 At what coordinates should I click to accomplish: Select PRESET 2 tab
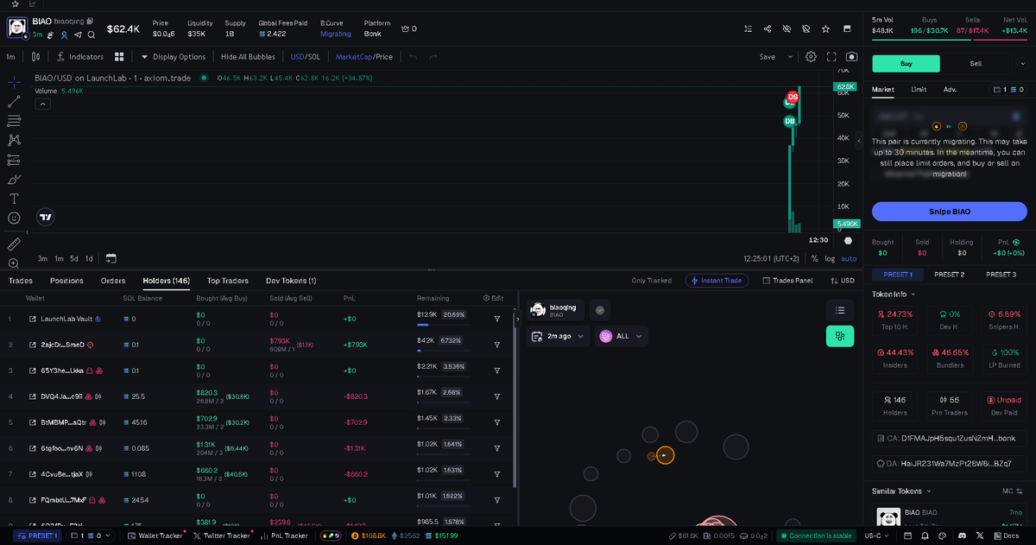coord(949,275)
